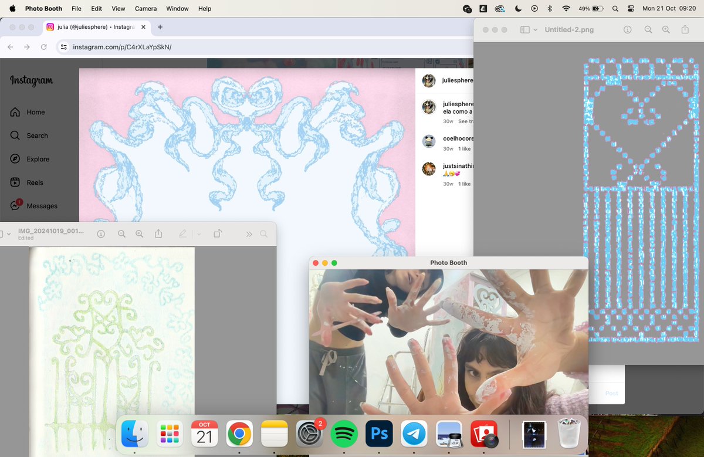Open Wi-Fi menu in menu bar
This screenshot has height=457, width=704.
click(x=566, y=9)
